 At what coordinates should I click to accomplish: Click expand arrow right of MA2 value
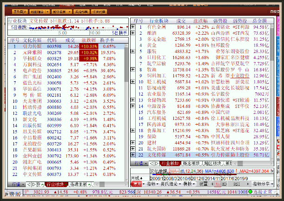[x=272, y=171]
